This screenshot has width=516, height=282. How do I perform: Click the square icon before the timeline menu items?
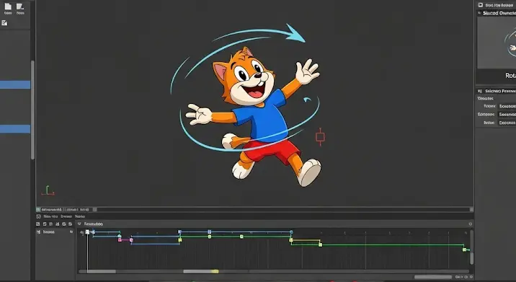[38, 216]
